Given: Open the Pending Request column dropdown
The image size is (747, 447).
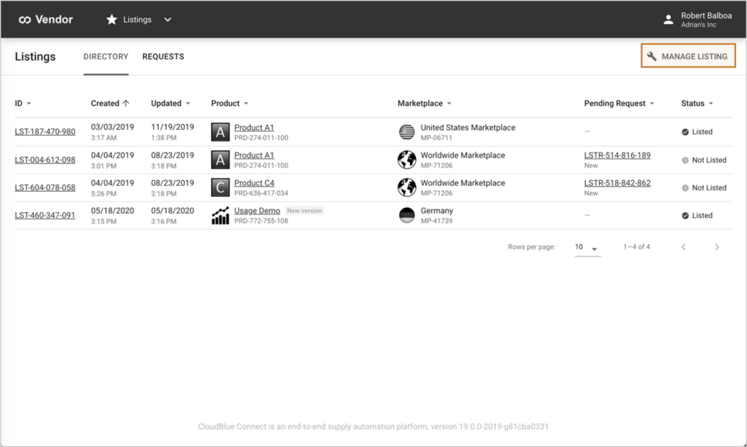Looking at the screenshot, I should pyautogui.click(x=651, y=104).
